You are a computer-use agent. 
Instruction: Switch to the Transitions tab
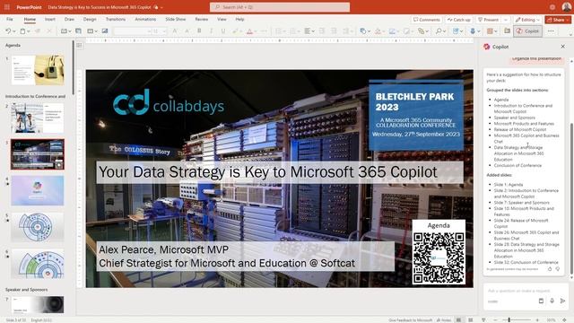tap(116, 19)
